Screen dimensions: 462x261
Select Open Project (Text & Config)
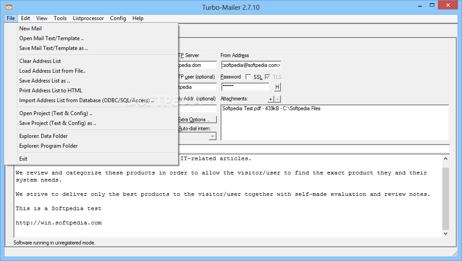pyautogui.click(x=91, y=113)
